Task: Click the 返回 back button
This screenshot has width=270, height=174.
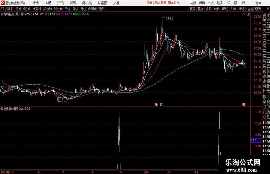Action: click(258, 9)
